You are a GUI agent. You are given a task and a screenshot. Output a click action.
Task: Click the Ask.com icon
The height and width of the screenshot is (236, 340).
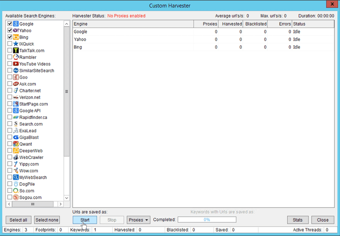pyautogui.click(x=16, y=84)
